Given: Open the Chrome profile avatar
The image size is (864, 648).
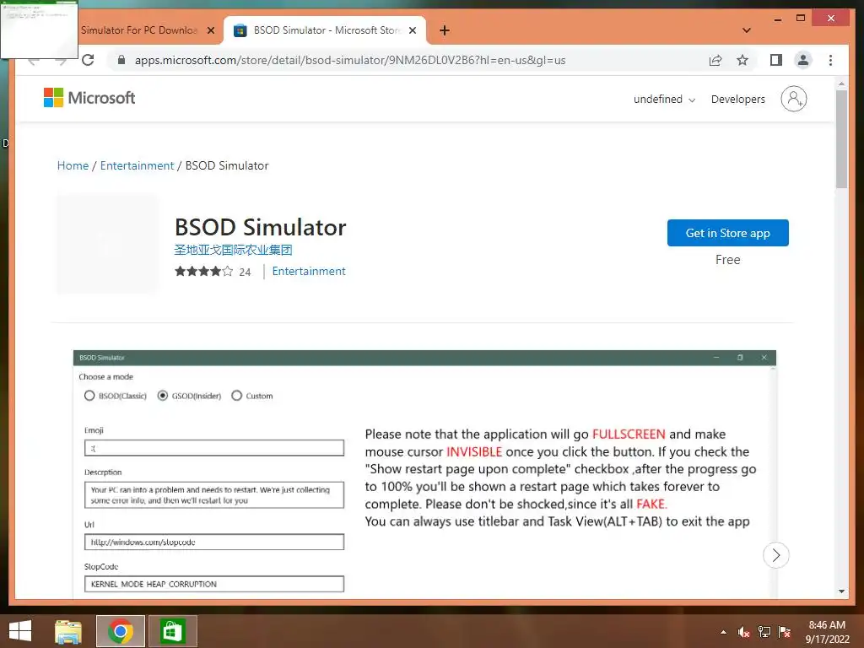Looking at the screenshot, I should click(803, 60).
